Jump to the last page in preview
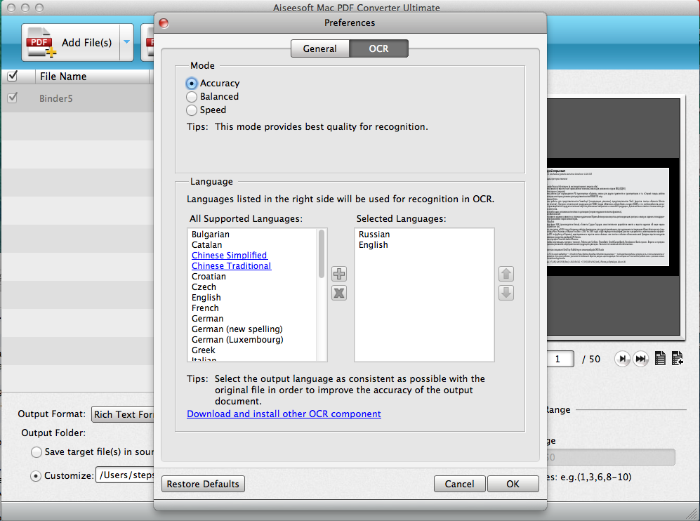 tap(640, 359)
